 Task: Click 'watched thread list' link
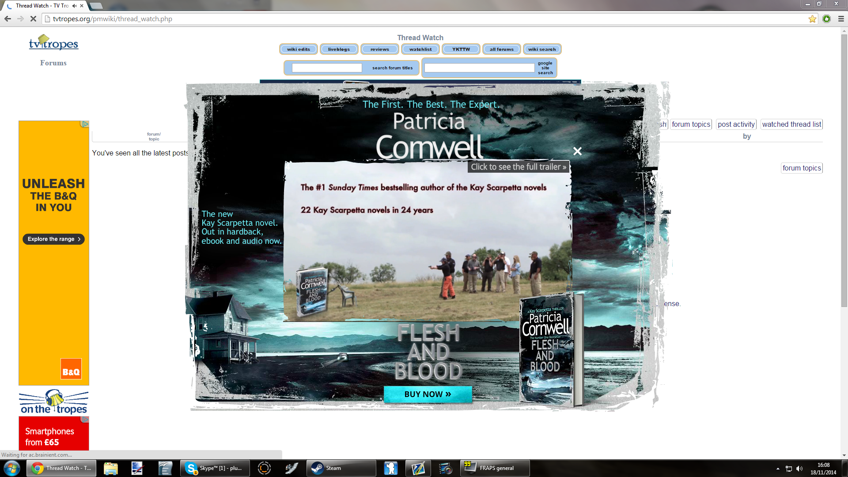click(x=791, y=125)
